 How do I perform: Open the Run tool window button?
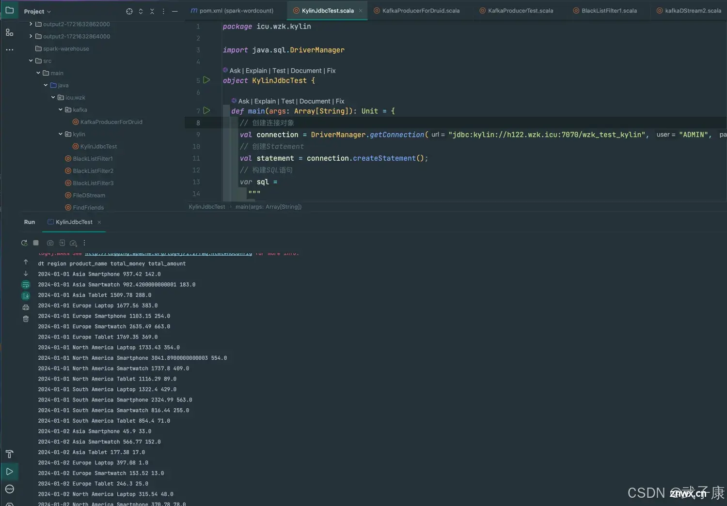pyautogui.click(x=9, y=471)
